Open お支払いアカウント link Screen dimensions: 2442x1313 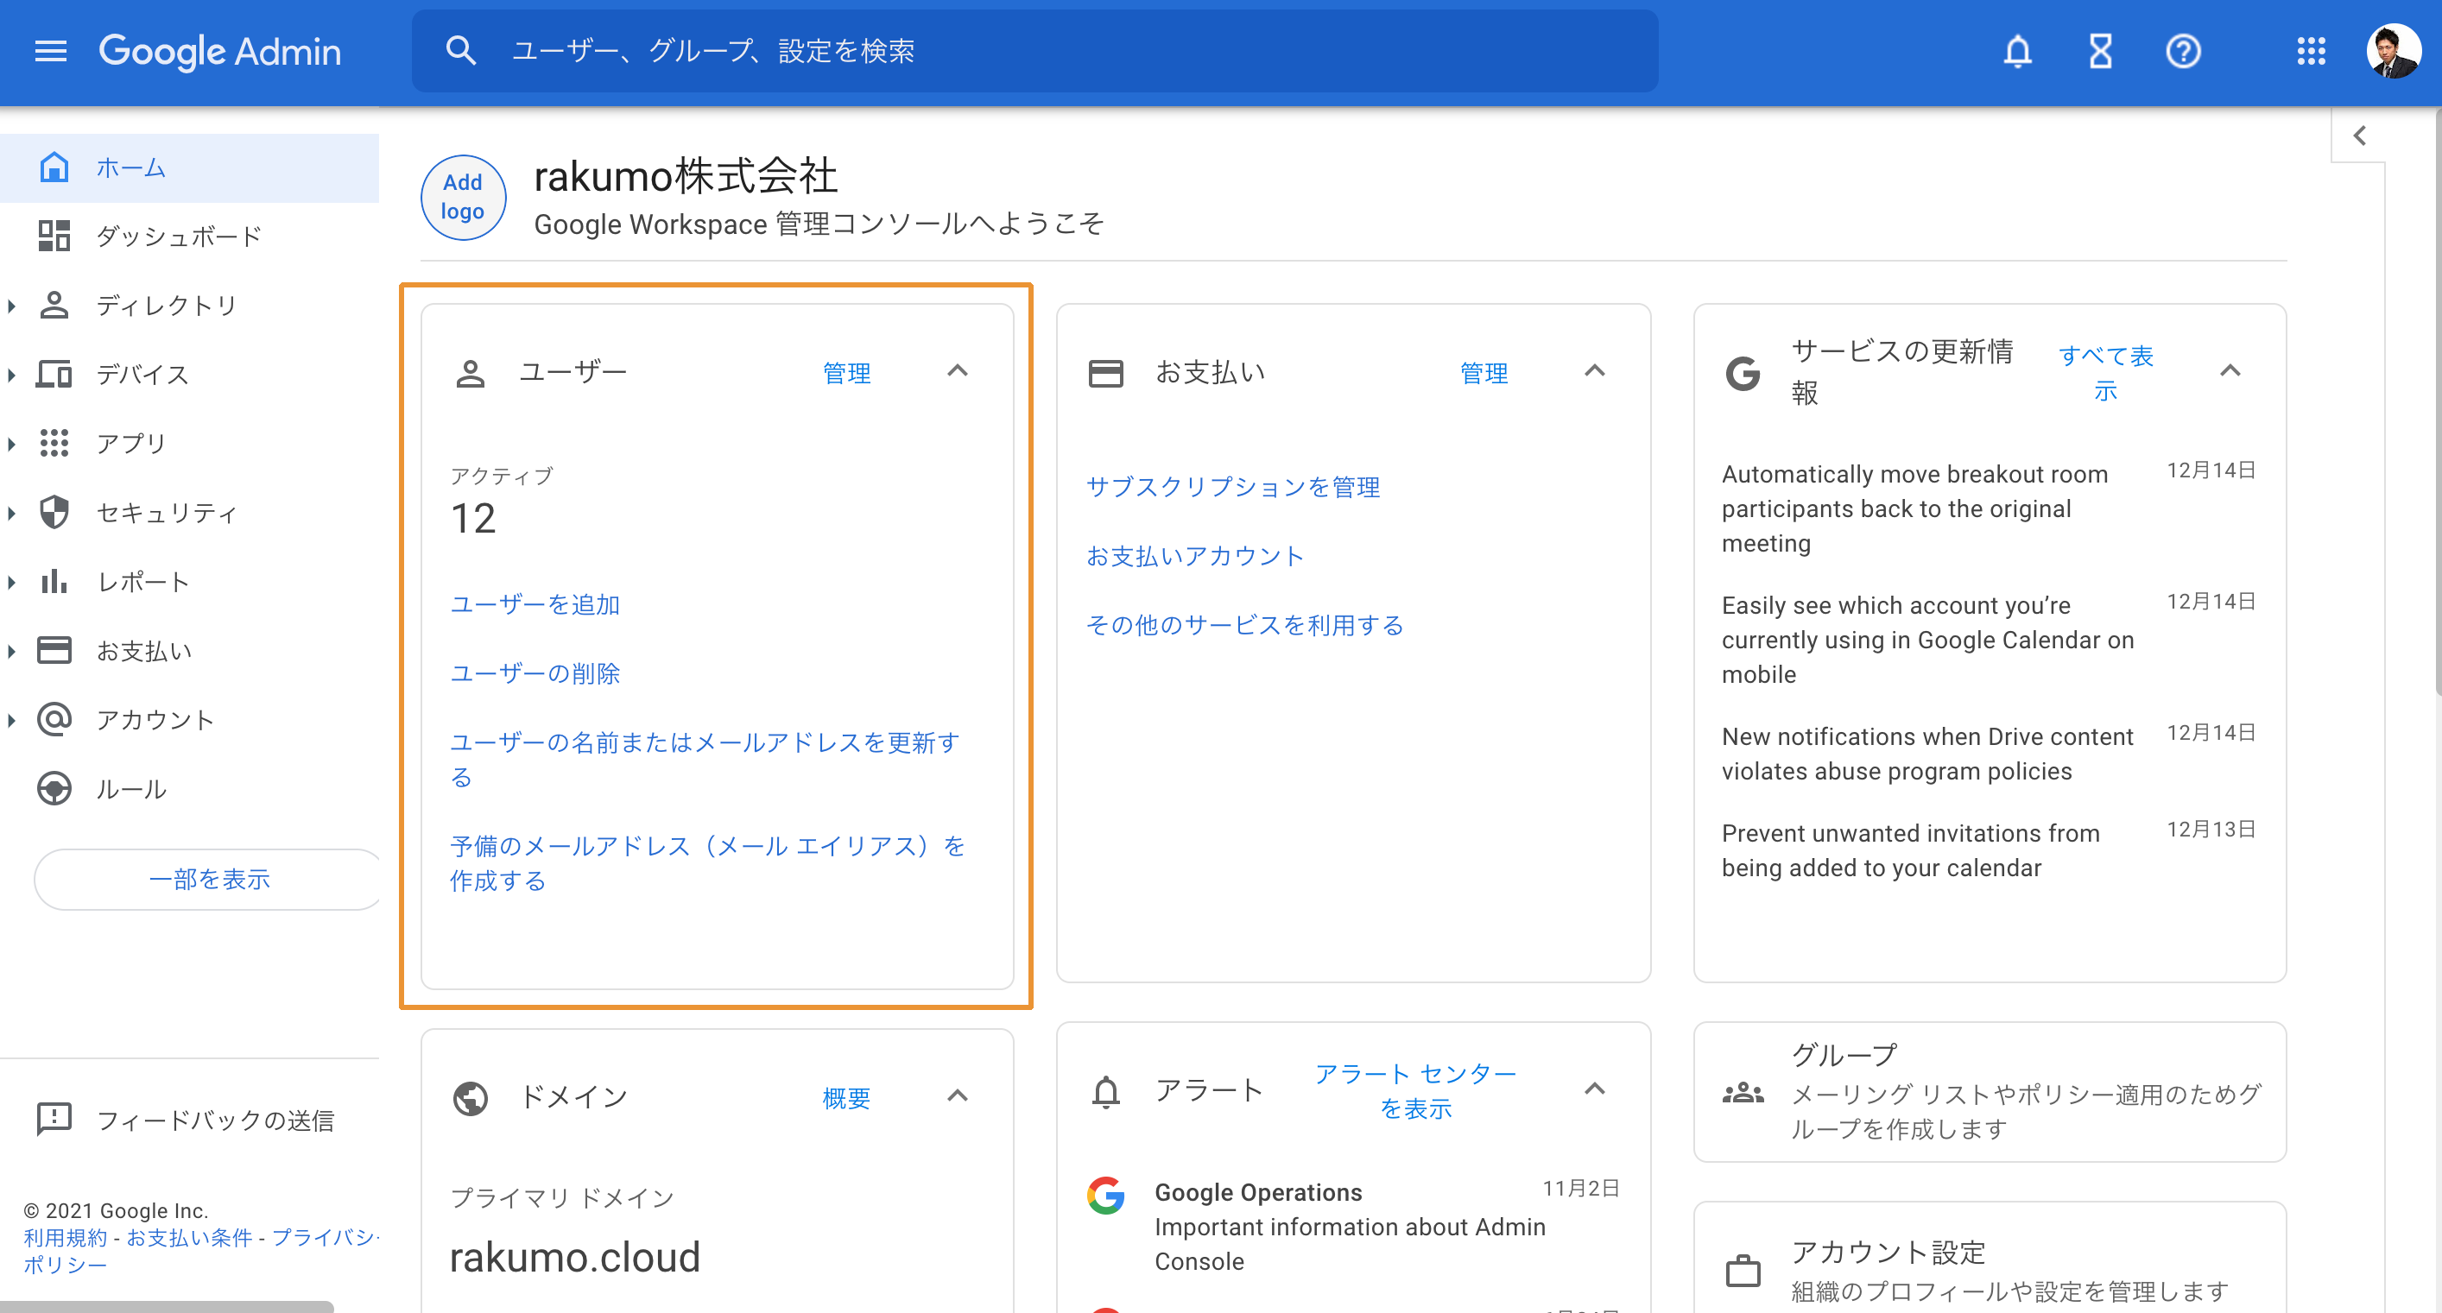(x=1194, y=556)
